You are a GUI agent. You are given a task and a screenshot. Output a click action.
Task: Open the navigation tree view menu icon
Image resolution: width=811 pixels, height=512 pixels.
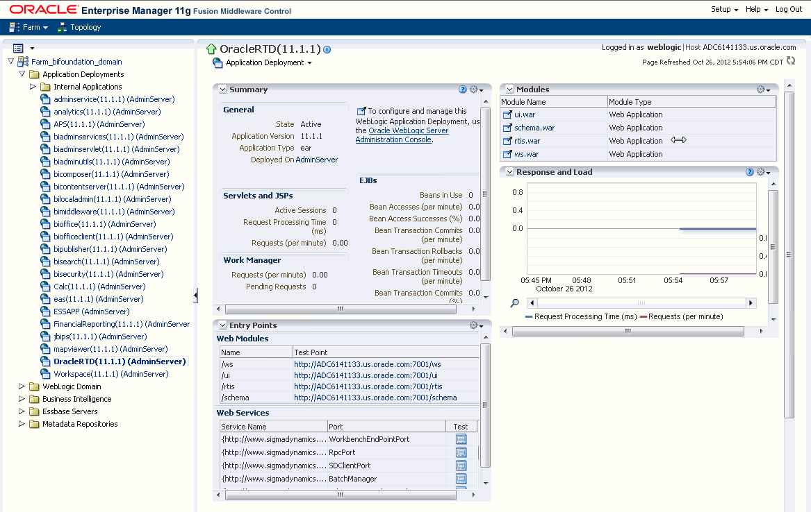(23, 48)
